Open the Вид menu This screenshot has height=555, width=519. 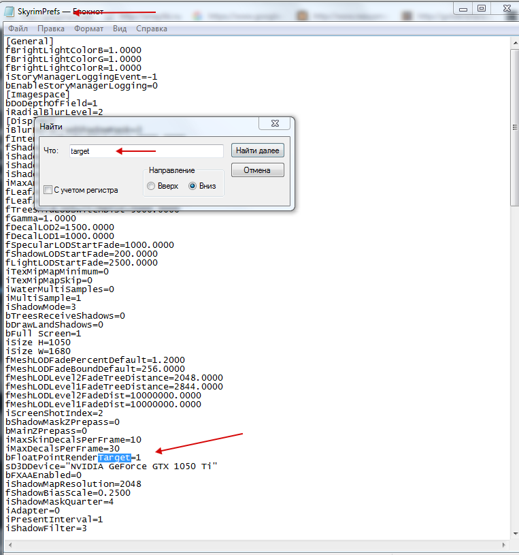click(120, 29)
